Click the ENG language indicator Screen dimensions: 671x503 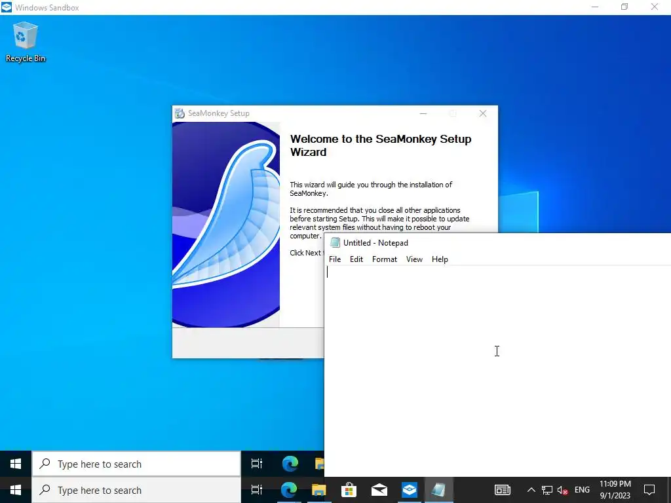582,490
